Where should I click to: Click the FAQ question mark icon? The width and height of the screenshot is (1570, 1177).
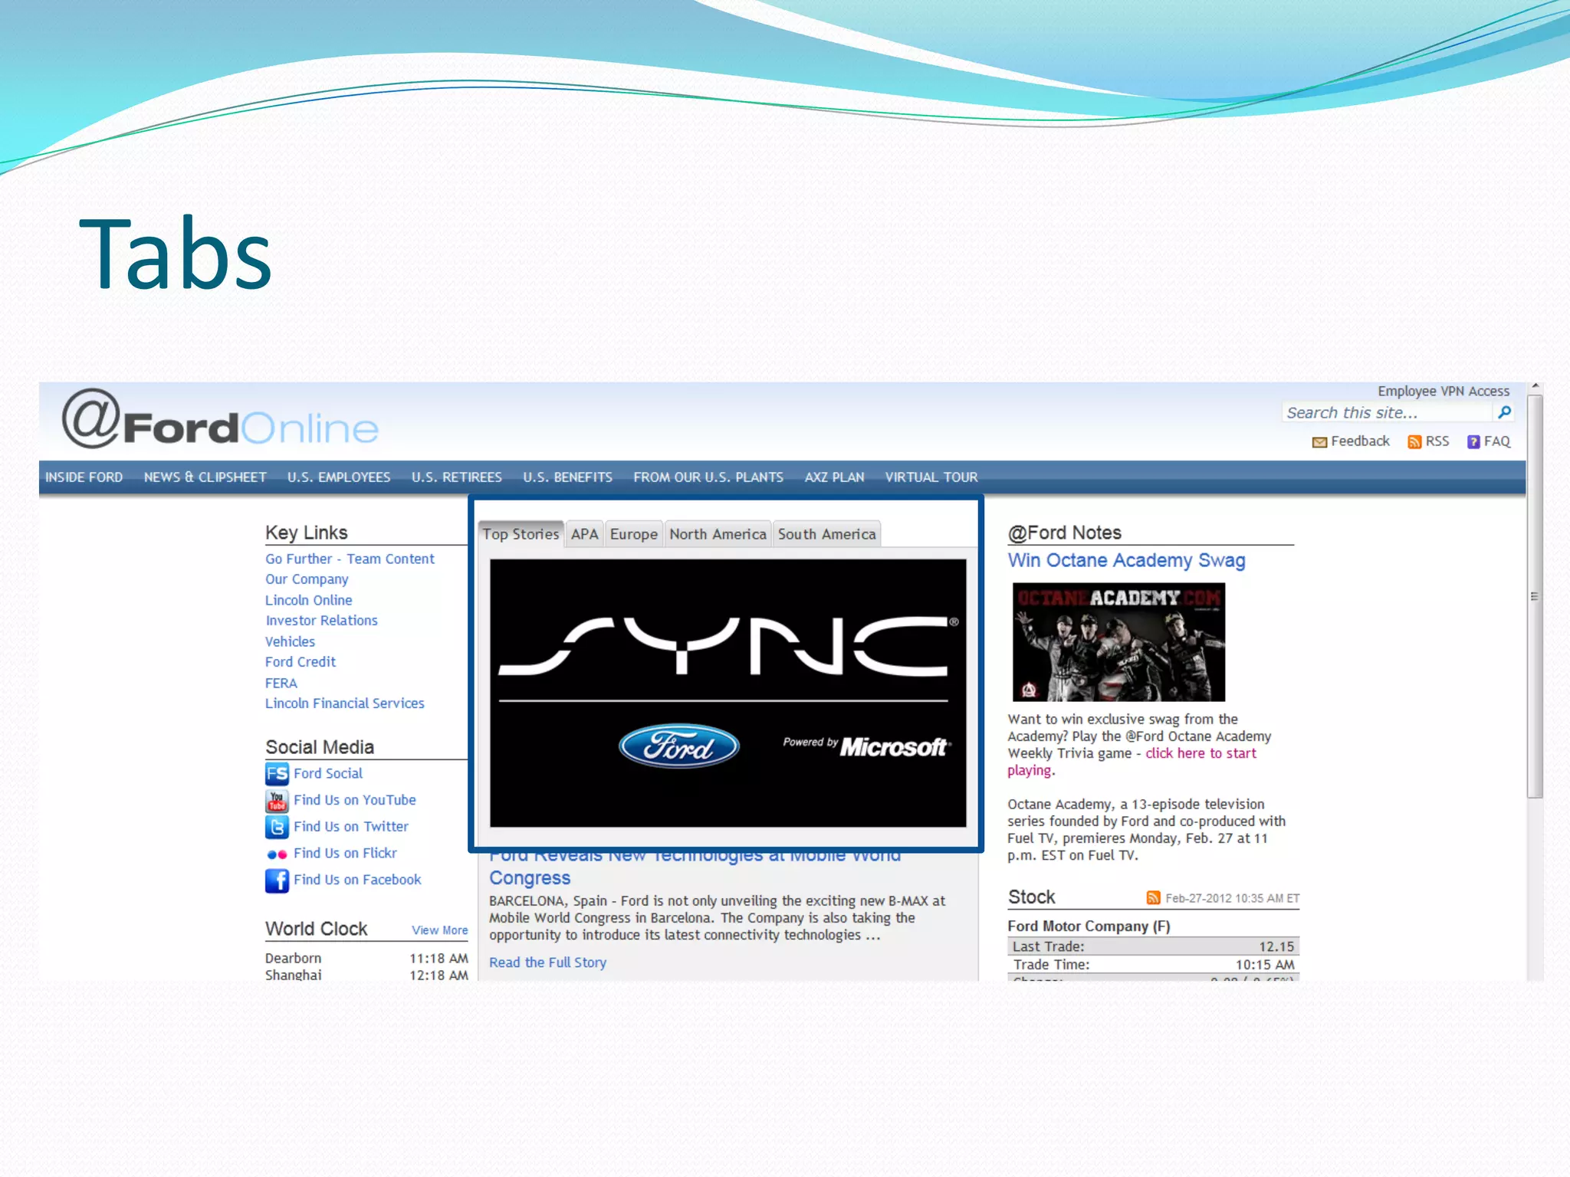[x=1473, y=442]
